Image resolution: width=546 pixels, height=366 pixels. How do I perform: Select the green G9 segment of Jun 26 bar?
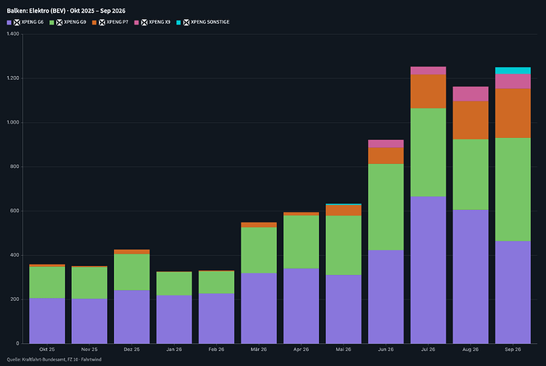[386, 207]
